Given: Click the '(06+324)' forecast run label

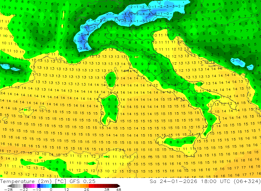Looking at the screenshot, I should pos(247,181).
